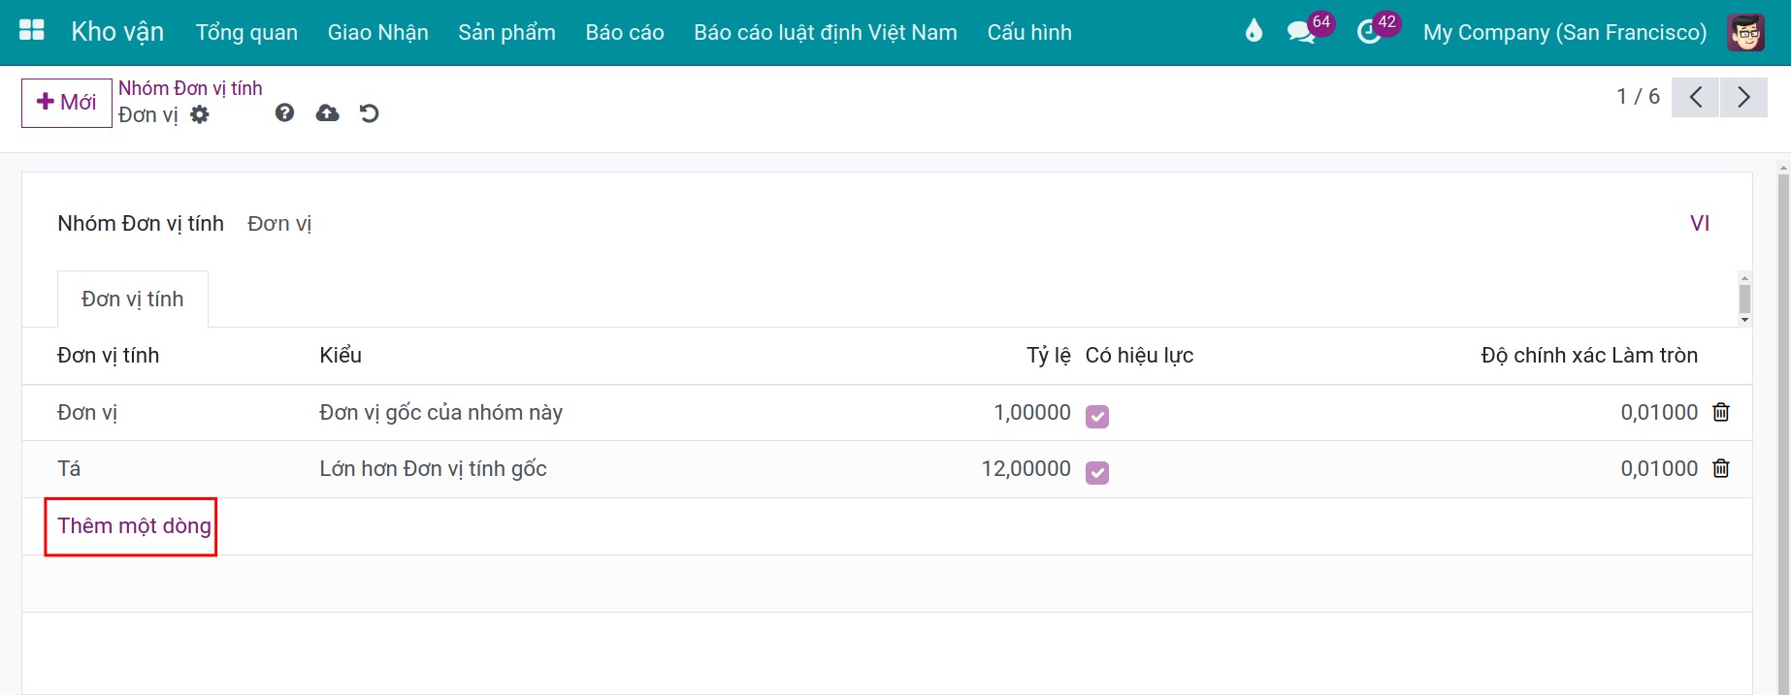Switch company My Company (San Francisco)
The image size is (1791, 695).
pos(1564,32)
